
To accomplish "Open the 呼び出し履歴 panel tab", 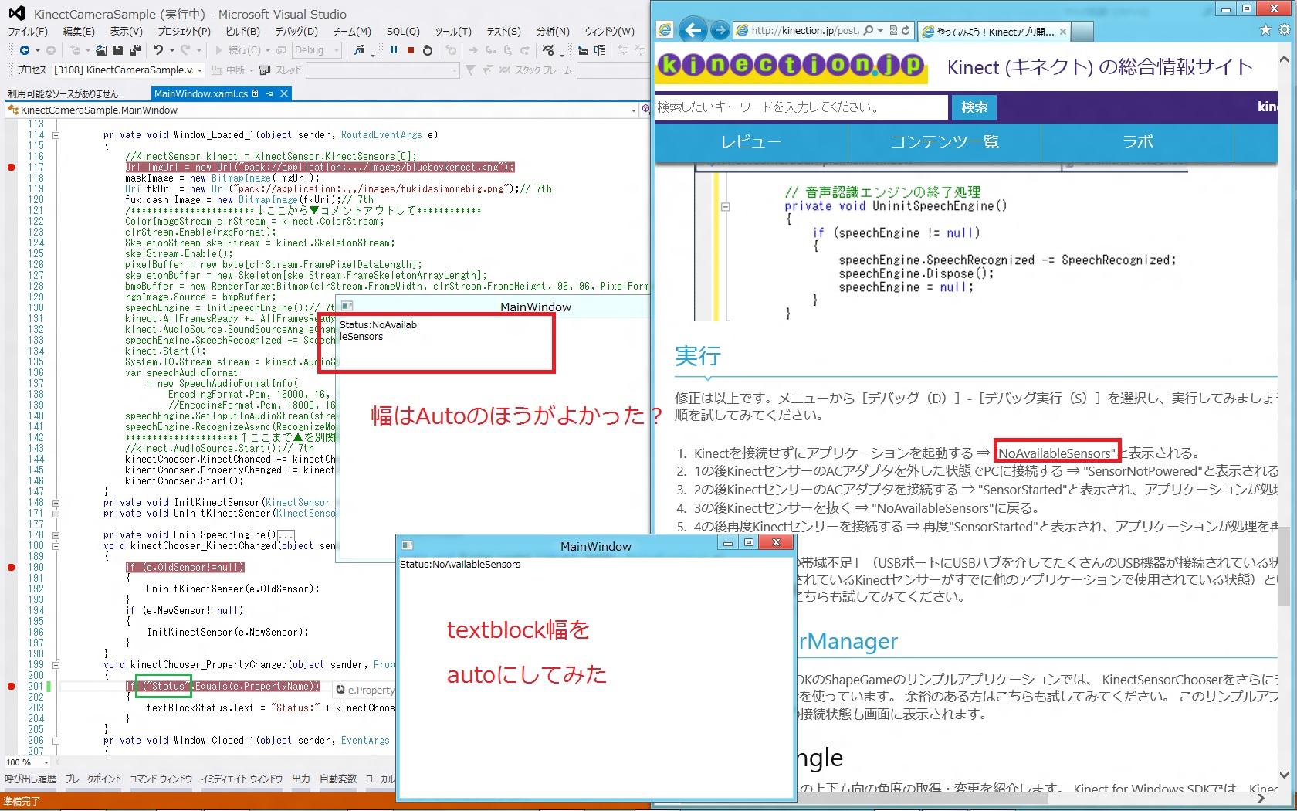I will click(31, 779).
